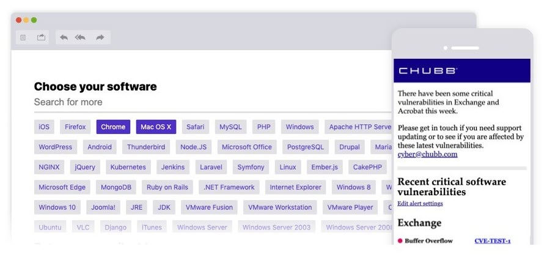Viewport: 547px width, 260px height.
Task: Enable the Kubernetes software tag
Action: [x=128, y=167]
